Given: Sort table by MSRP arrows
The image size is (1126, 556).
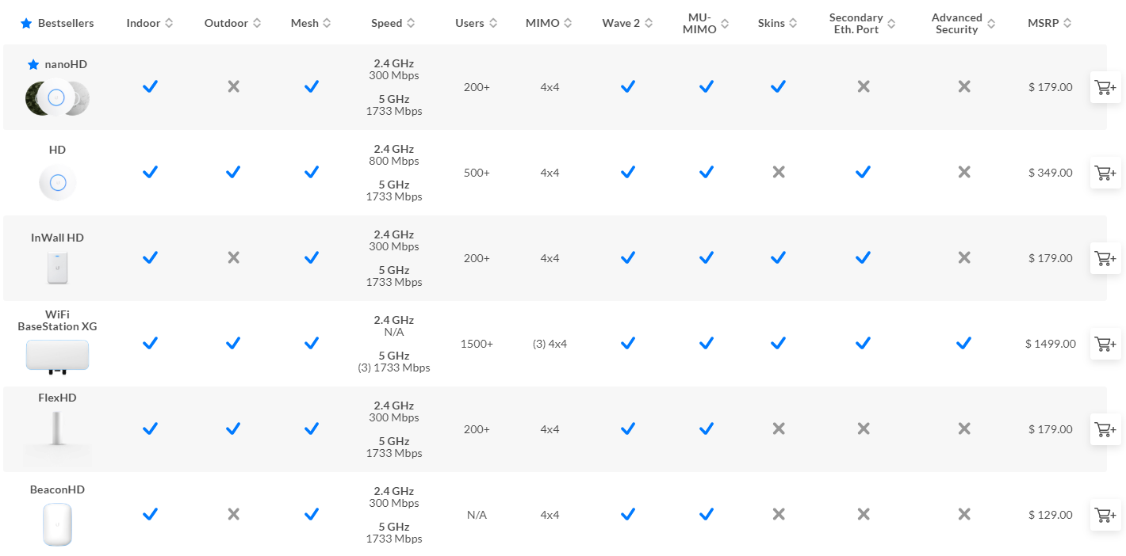Looking at the screenshot, I should pos(1067,24).
